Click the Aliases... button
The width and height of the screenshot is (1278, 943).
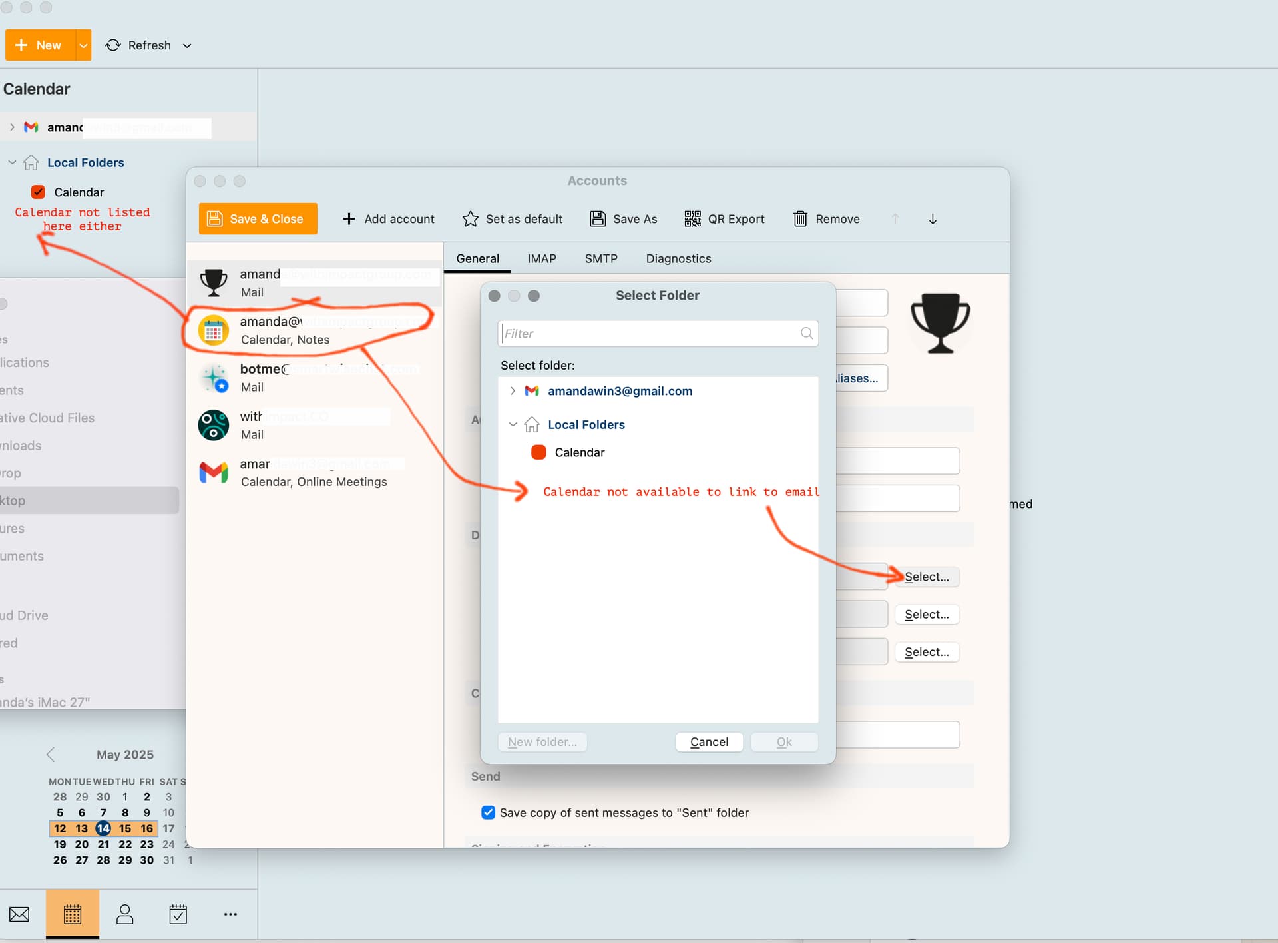tap(860, 378)
